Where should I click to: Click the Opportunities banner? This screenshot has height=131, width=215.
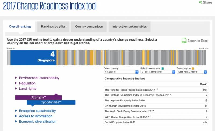click(51, 102)
